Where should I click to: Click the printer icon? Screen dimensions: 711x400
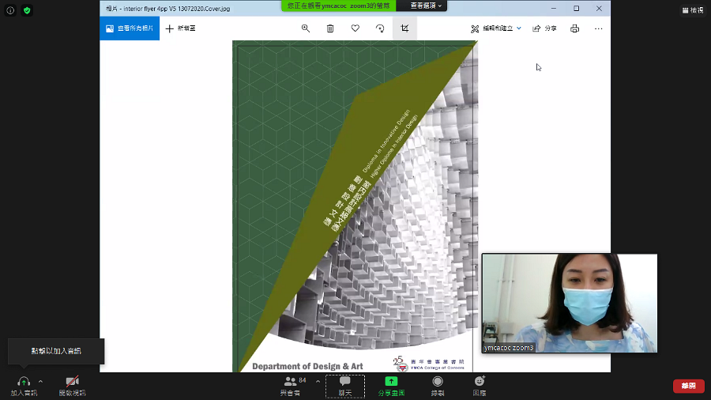click(574, 28)
